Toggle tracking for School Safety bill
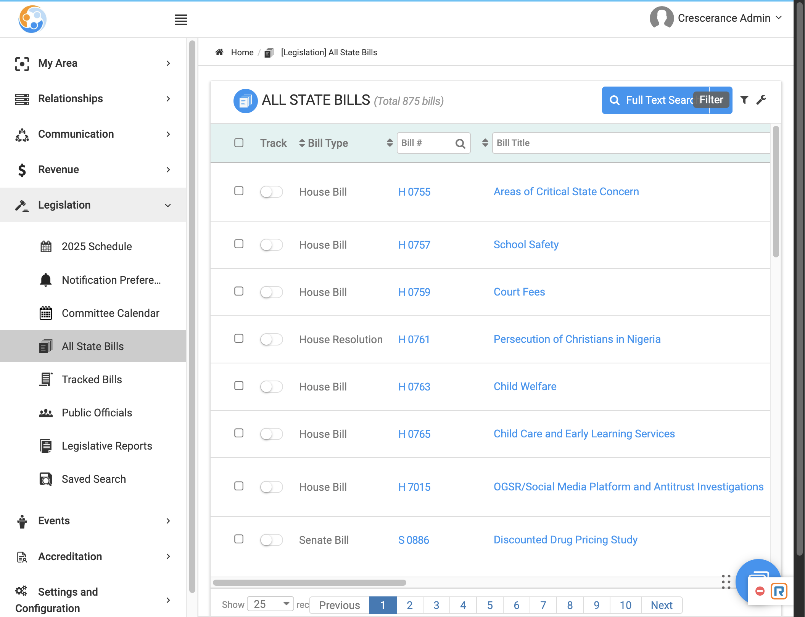The height and width of the screenshot is (617, 805). (271, 245)
